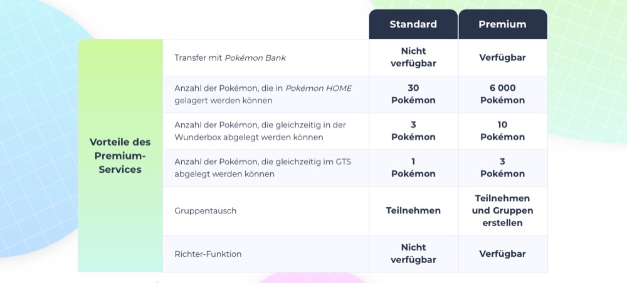
Task: Click the Standard '3 Pokémon' Wunderbox cell
Action: pyautogui.click(x=413, y=131)
